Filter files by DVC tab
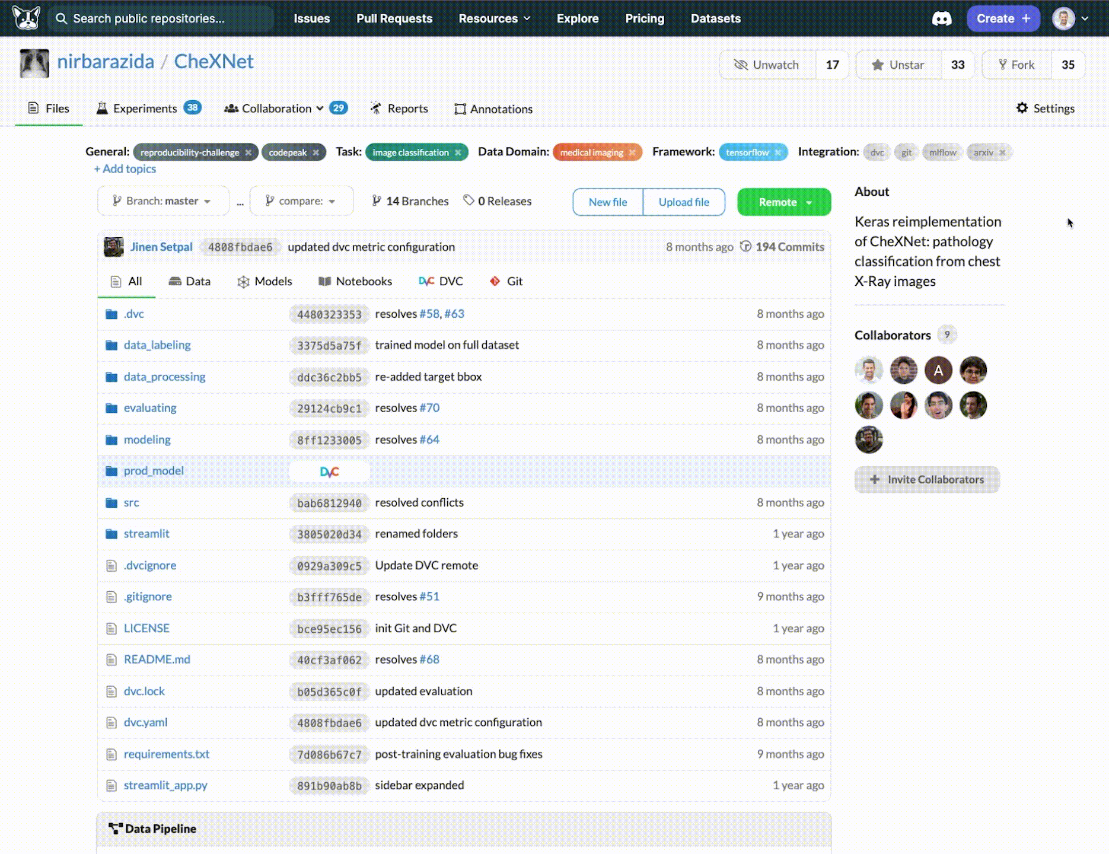 click(x=441, y=281)
